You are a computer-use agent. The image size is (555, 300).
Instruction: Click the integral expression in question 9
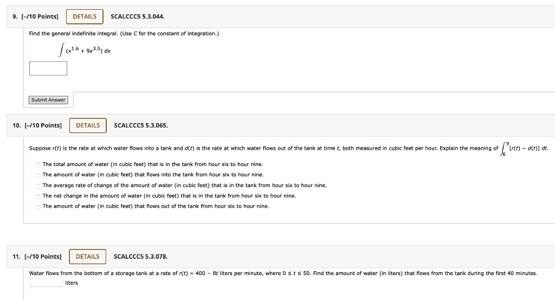pos(85,50)
